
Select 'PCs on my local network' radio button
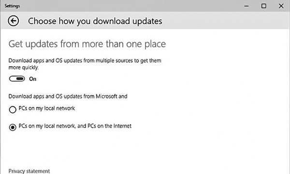tap(13, 109)
